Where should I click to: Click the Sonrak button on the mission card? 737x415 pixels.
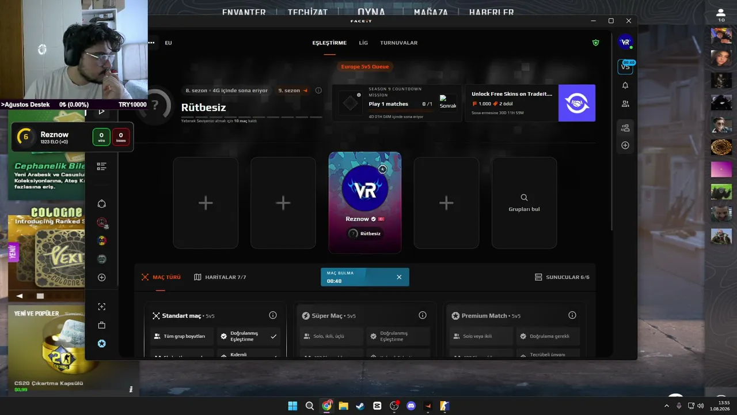(448, 103)
